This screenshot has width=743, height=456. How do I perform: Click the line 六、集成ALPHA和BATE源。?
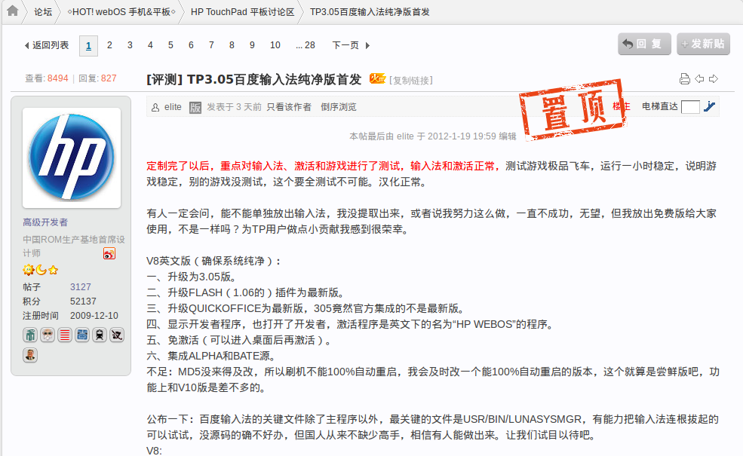211,356
